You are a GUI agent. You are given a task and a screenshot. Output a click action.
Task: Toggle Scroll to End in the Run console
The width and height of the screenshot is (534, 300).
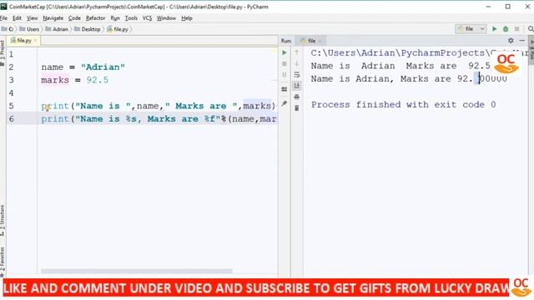[x=297, y=85]
